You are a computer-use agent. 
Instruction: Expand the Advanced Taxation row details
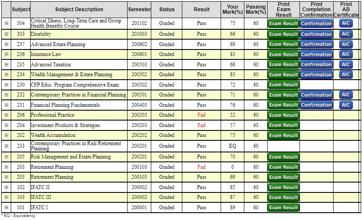[6, 65]
